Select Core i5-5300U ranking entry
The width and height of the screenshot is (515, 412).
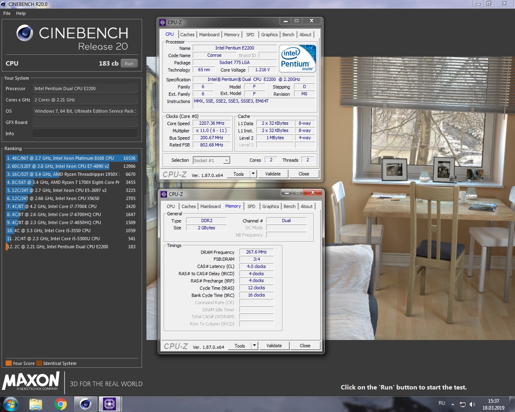coord(72,239)
